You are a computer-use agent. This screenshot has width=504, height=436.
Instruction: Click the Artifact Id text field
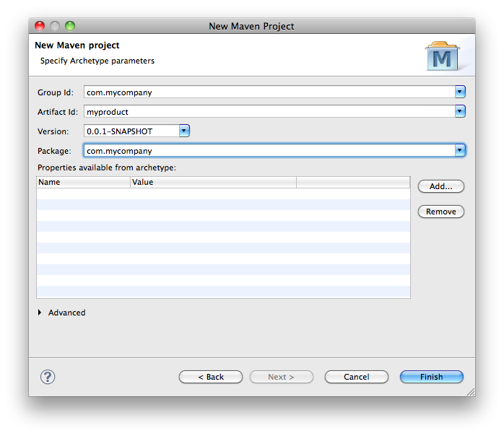pyautogui.click(x=269, y=111)
